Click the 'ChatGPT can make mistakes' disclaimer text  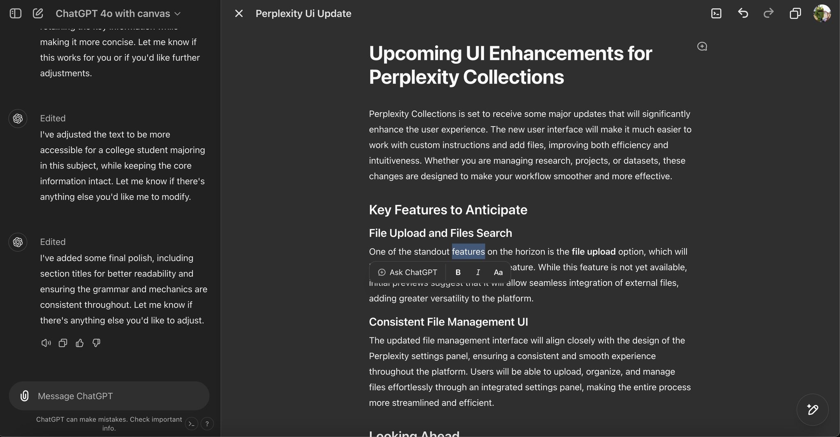(x=109, y=424)
